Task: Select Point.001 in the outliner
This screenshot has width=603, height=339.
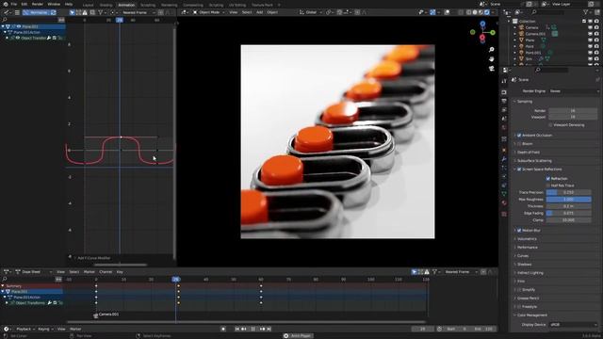Action: (x=532, y=53)
